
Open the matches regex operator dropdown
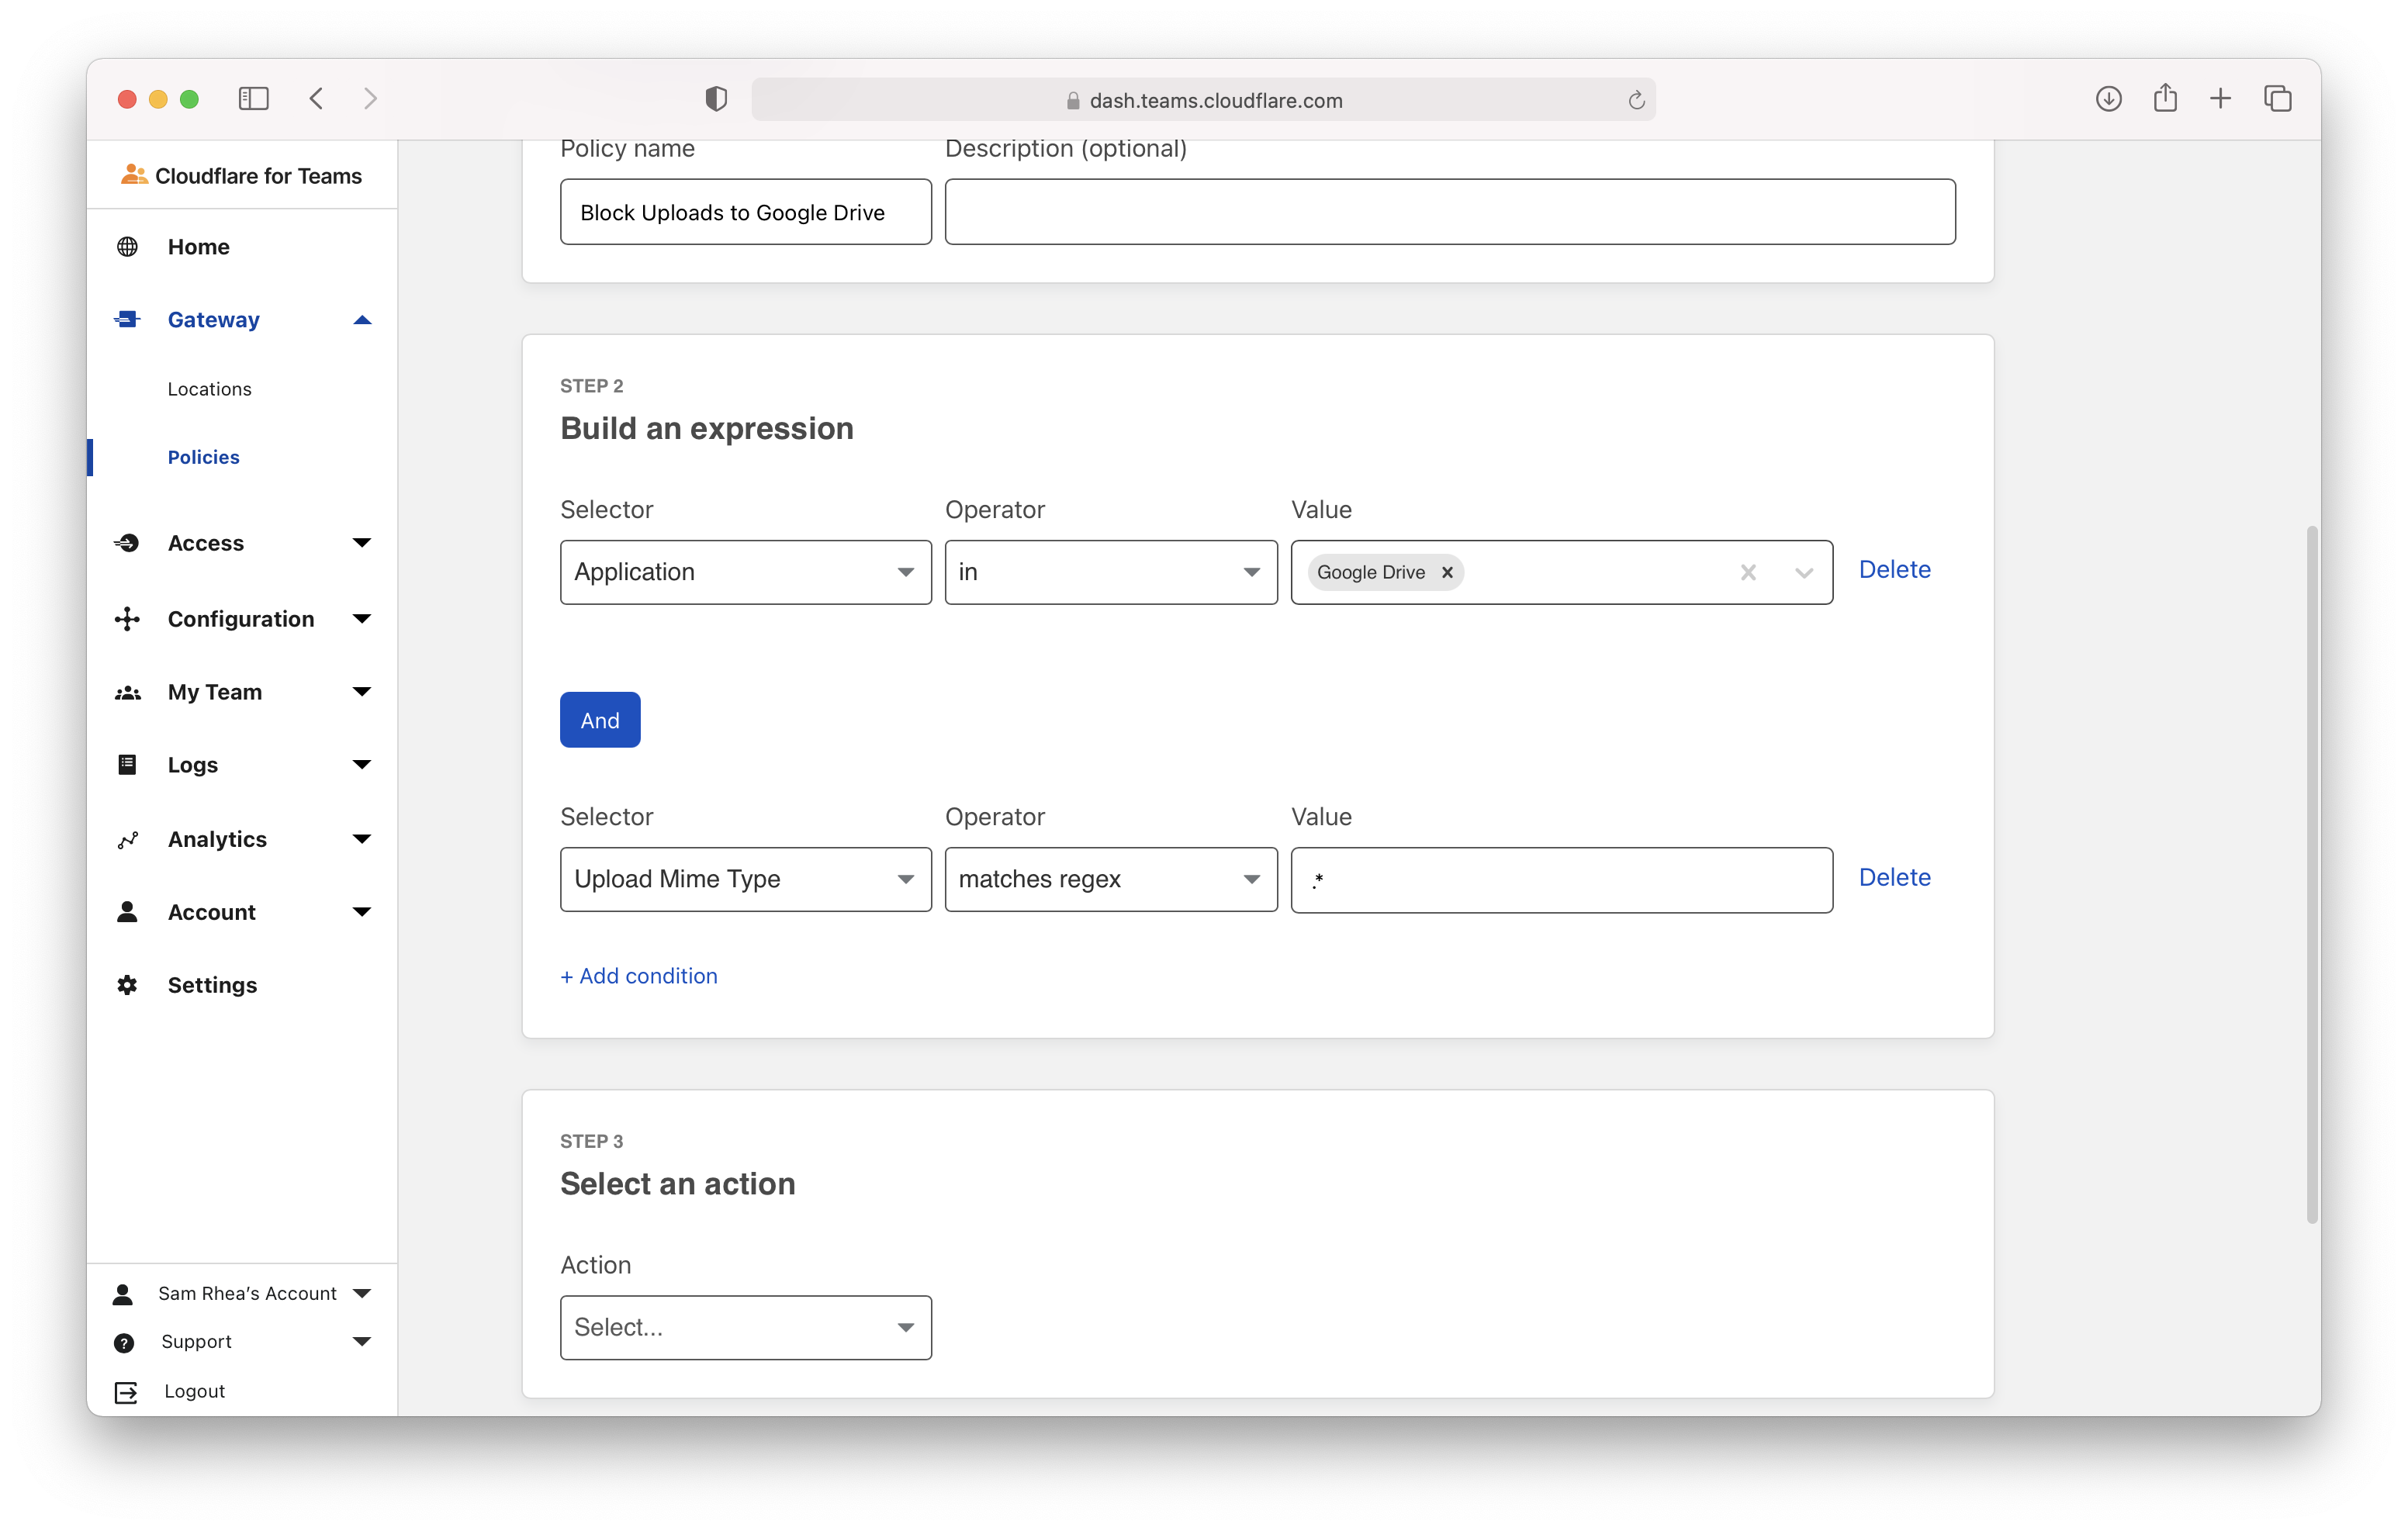tap(1110, 879)
